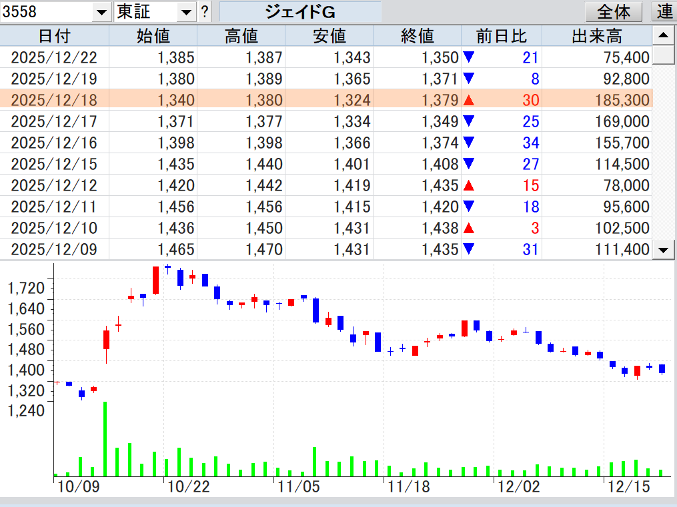
Task: Select the highlighted 2025/12/18 row
Action: coord(325,100)
